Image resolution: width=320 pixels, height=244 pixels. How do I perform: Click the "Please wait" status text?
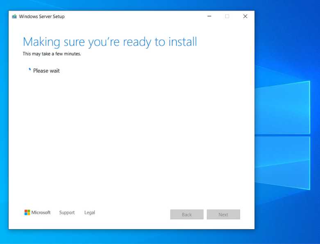pyautogui.click(x=46, y=71)
